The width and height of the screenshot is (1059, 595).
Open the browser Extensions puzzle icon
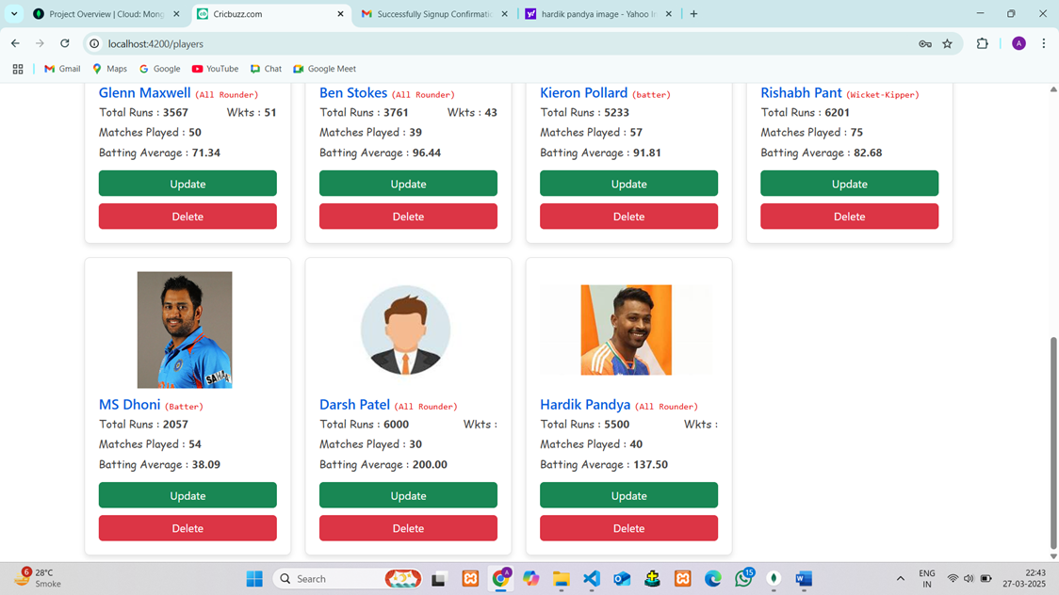tap(982, 43)
